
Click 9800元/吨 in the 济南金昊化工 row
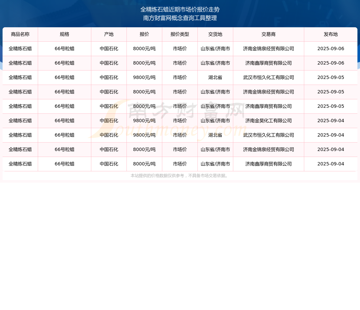point(145,121)
